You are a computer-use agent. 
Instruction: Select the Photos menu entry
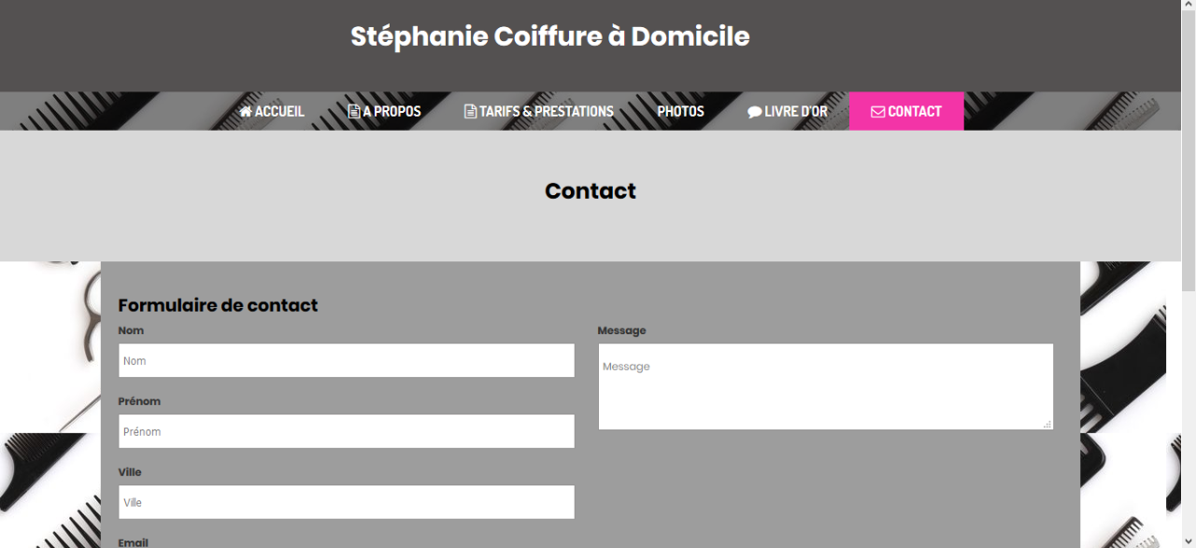point(680,111)
